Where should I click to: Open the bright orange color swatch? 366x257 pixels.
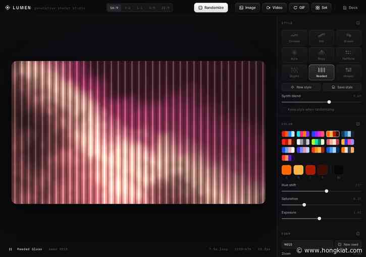point(286,170)
